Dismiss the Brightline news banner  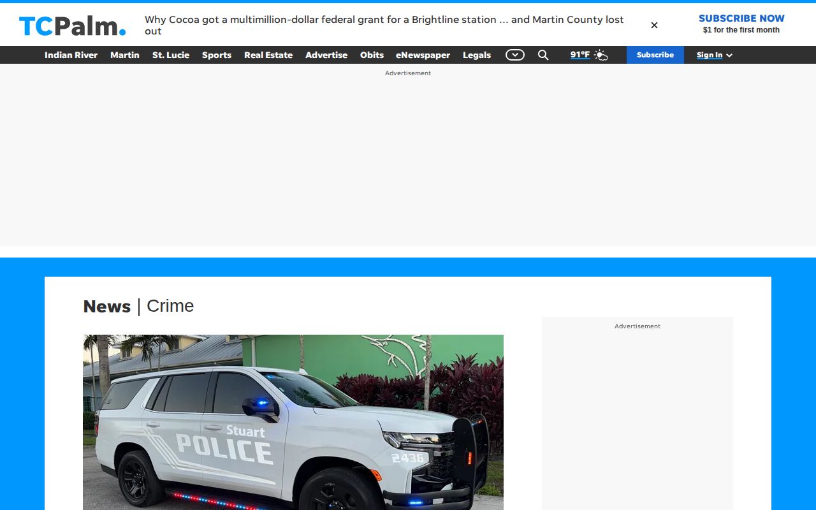[654, 25]
